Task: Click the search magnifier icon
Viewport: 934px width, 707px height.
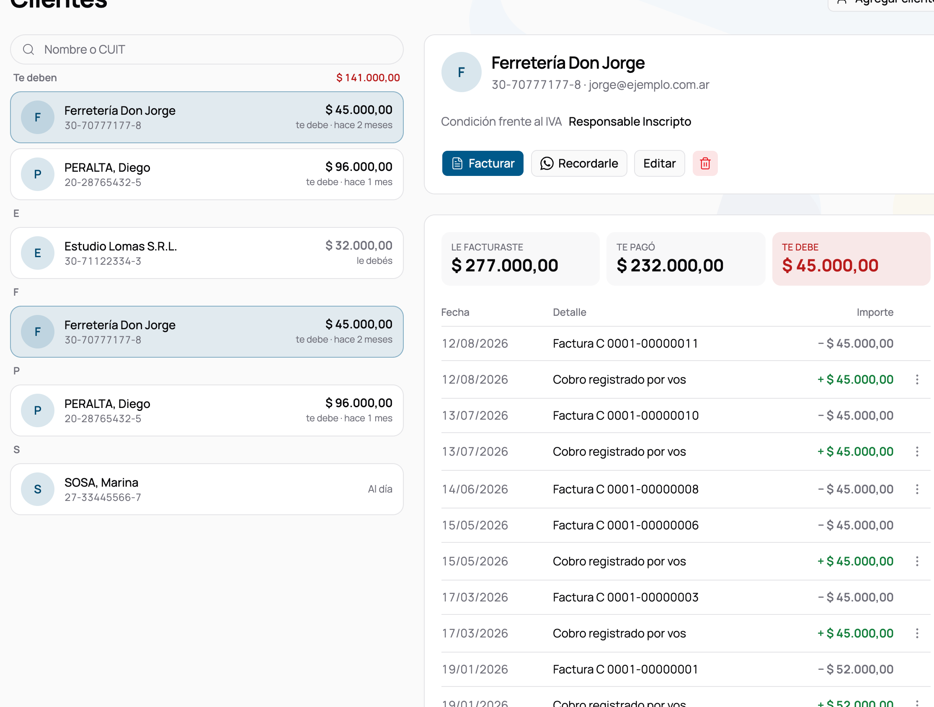Action: click(x=28, y=49)
